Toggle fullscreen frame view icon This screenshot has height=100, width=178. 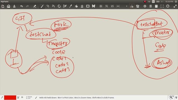(162, 6)
